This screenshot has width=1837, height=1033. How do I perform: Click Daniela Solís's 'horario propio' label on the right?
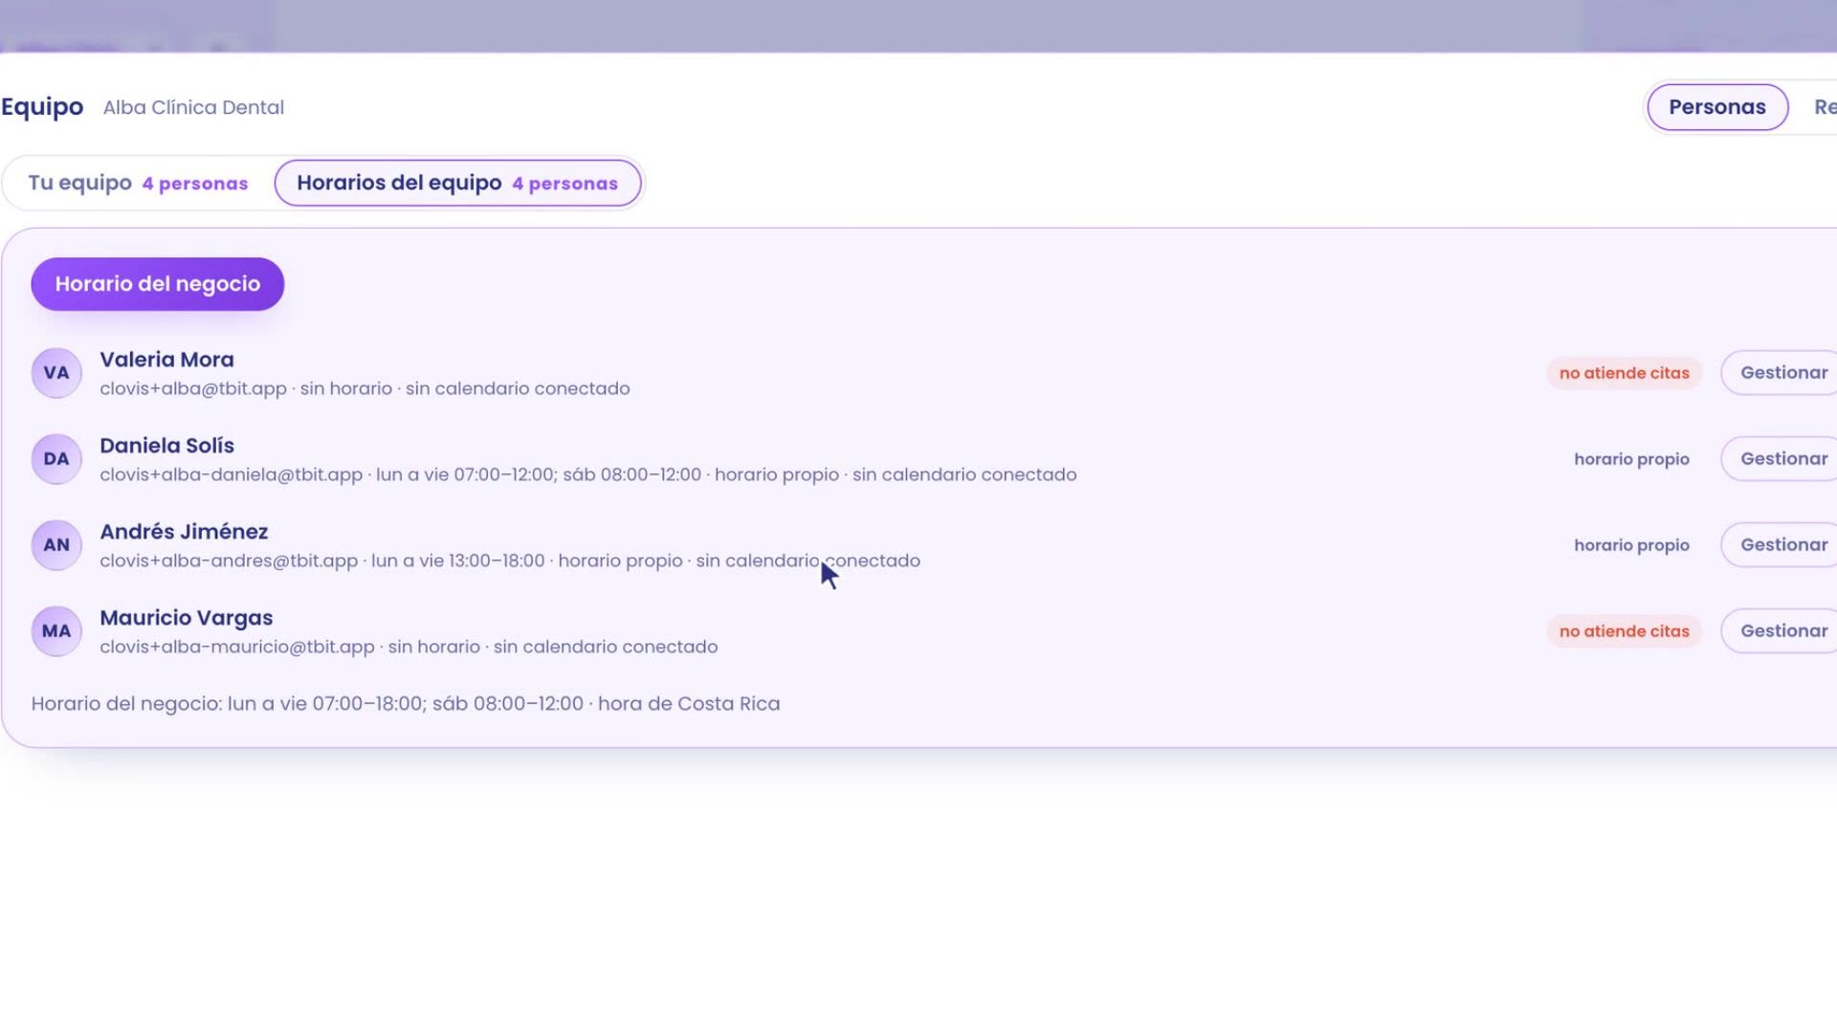coord(1631,459)
